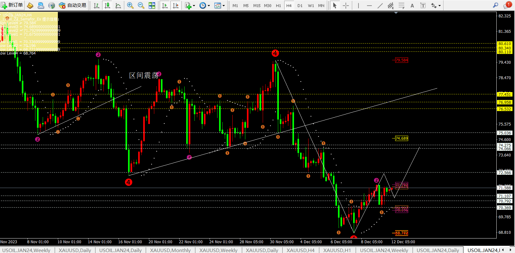Expand the periods dropdown arrow
The width and height of the screenshot is (515, 253).
click(209, 5)
